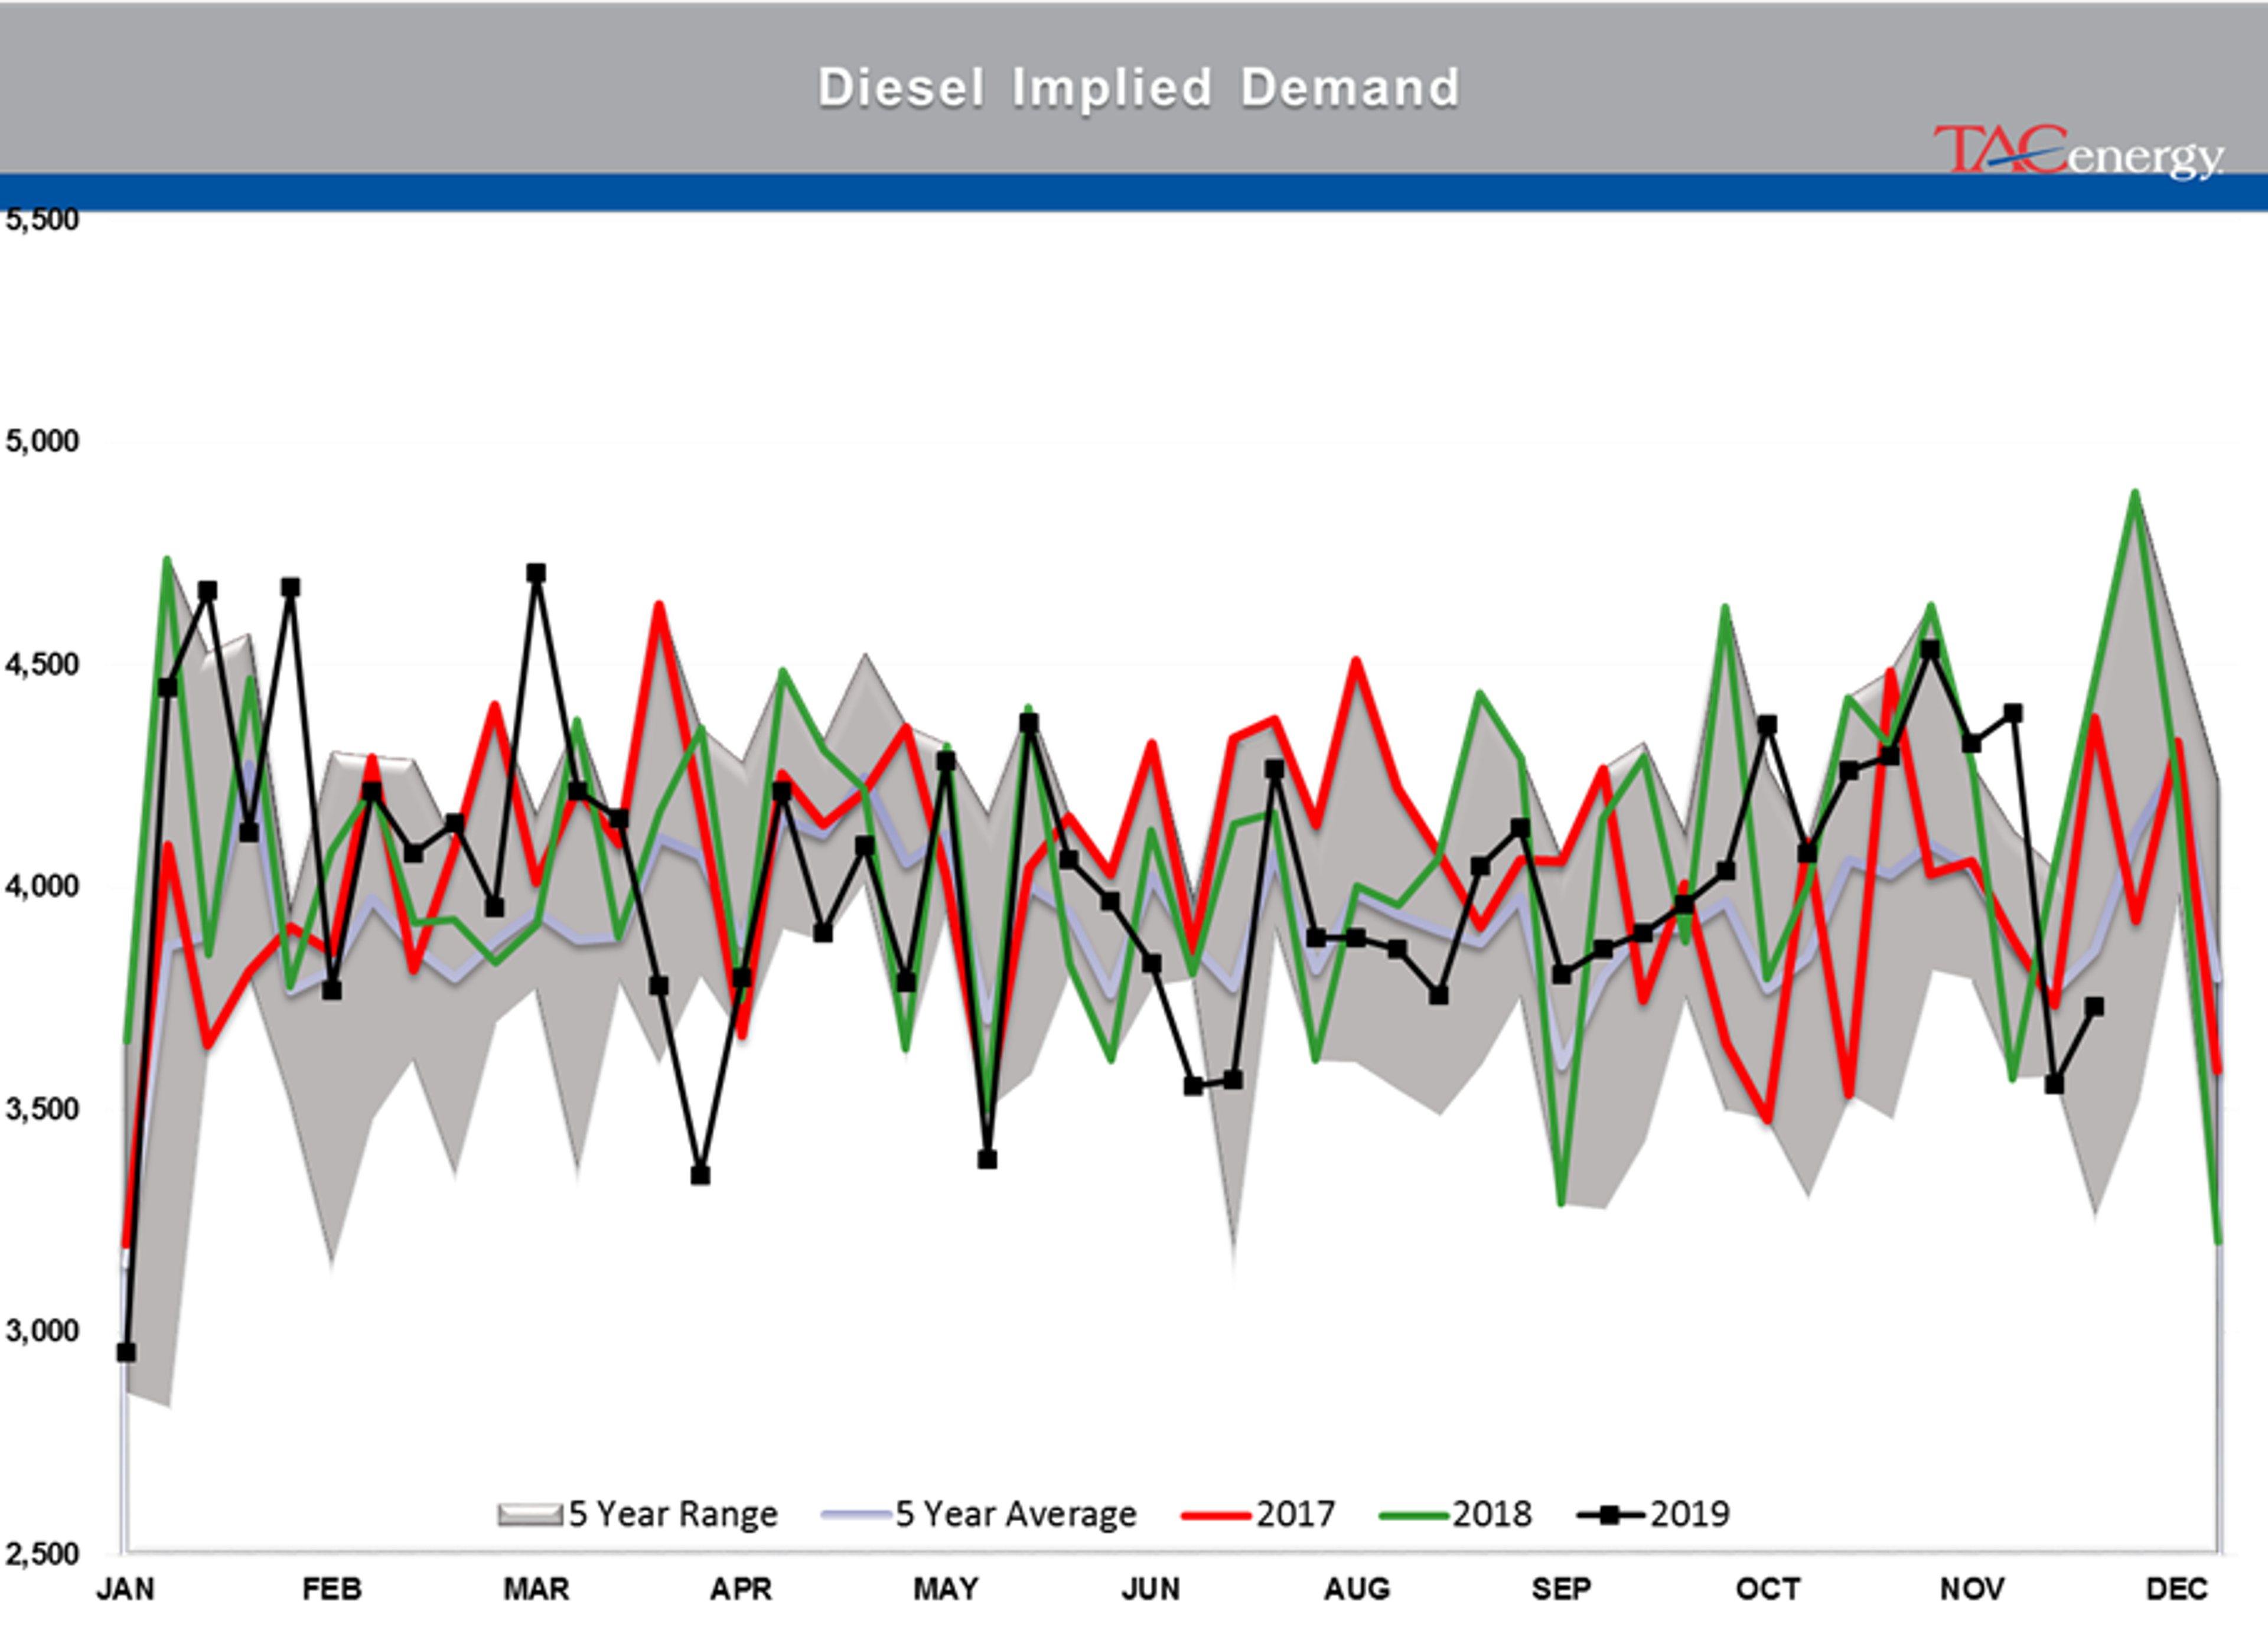Click the DEC x-axis label
Screen dimensions: 2268x1647
tap(2177, 1589)
